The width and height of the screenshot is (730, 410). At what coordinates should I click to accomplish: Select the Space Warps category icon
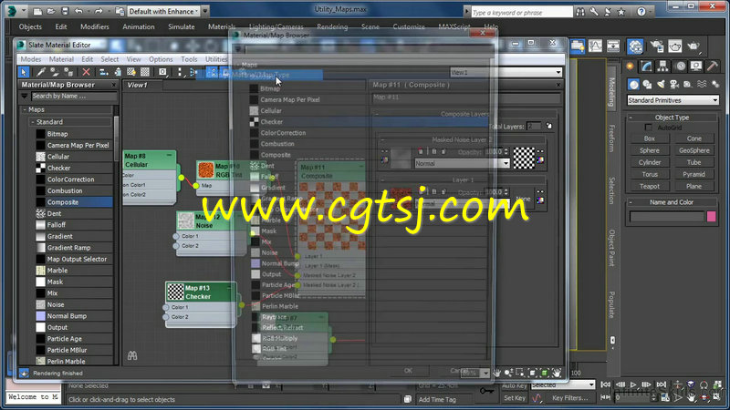[702, 84]
